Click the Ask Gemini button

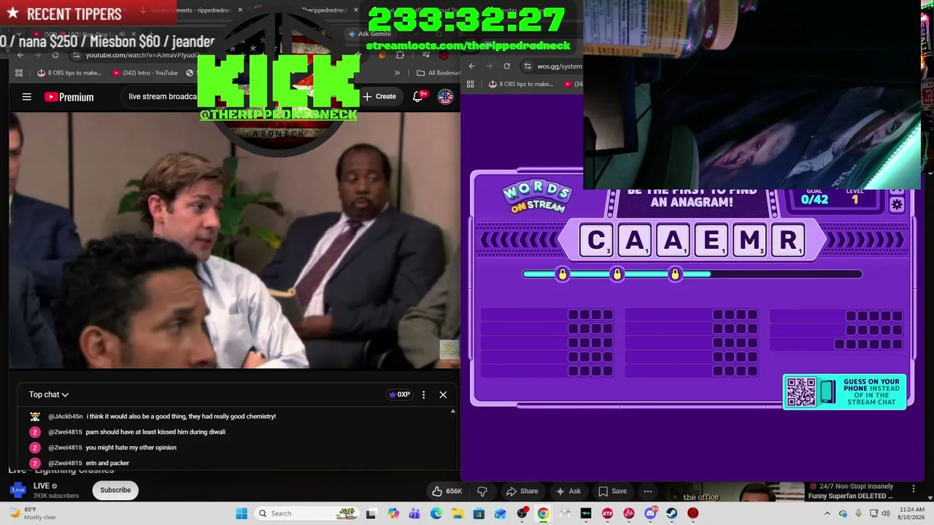[x=369, y=34]
